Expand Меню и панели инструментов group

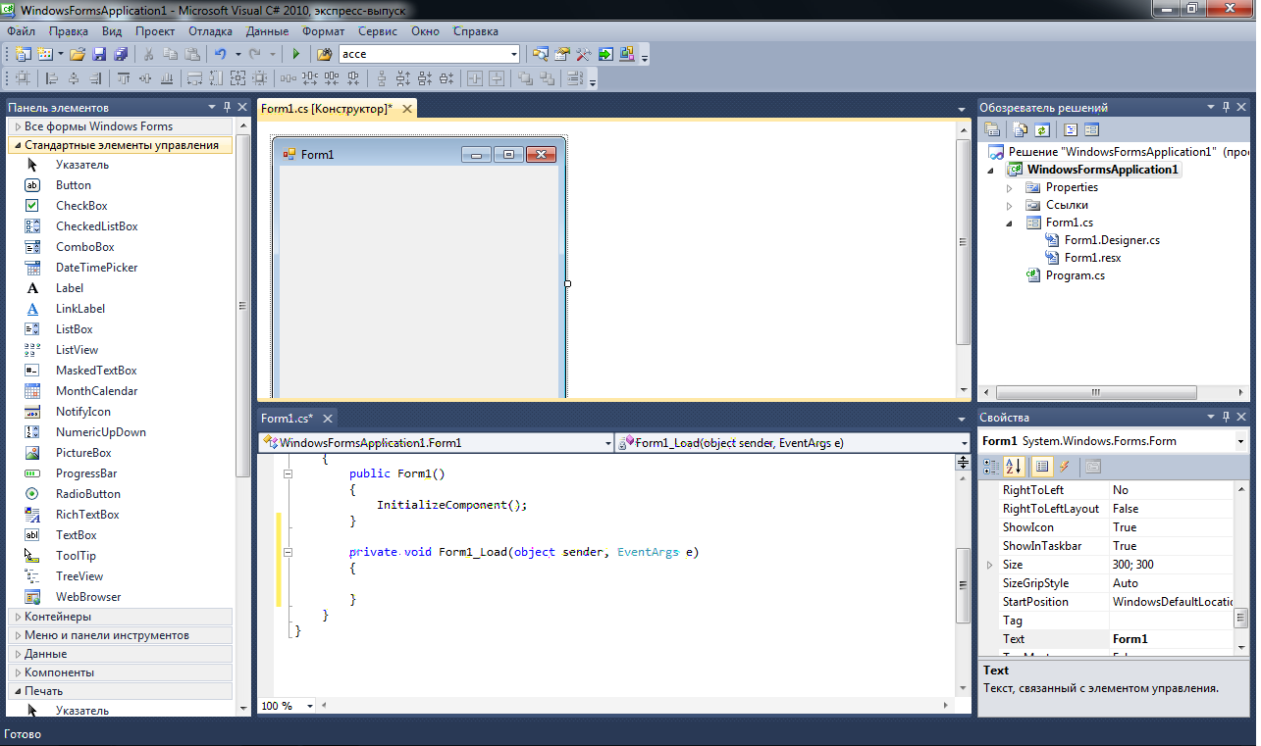point(18,635)
